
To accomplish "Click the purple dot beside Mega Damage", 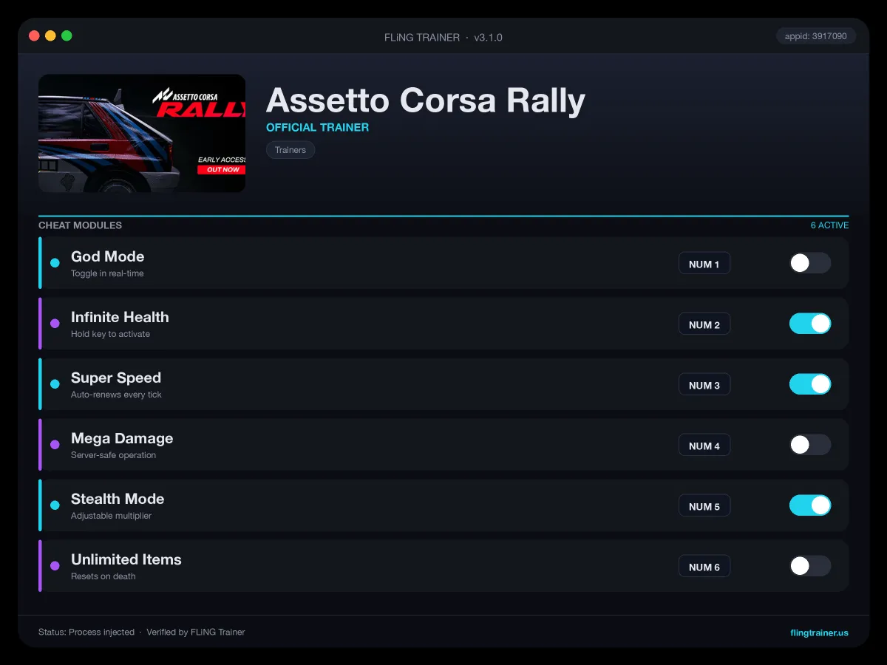I will coord(55,445).
